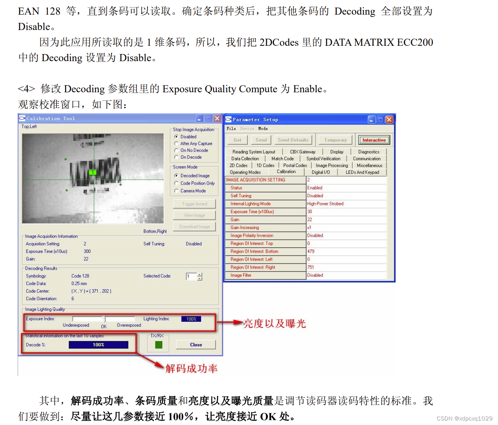Switch to the Communication tab
The height and width of the screenshot is (425, 498).
367,158
